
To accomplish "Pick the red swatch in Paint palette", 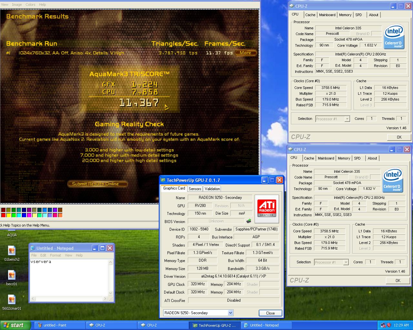I will tap(3, 215).
